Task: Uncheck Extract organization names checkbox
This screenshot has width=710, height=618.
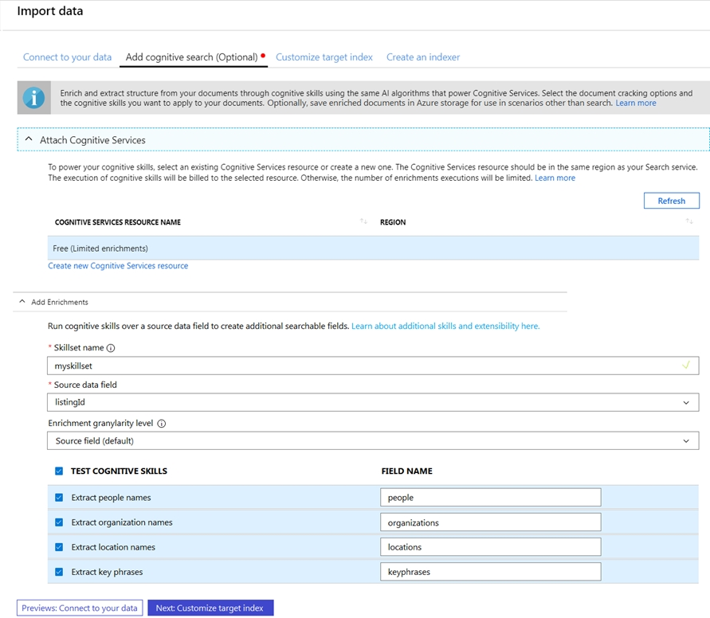Action: (59, 522)
